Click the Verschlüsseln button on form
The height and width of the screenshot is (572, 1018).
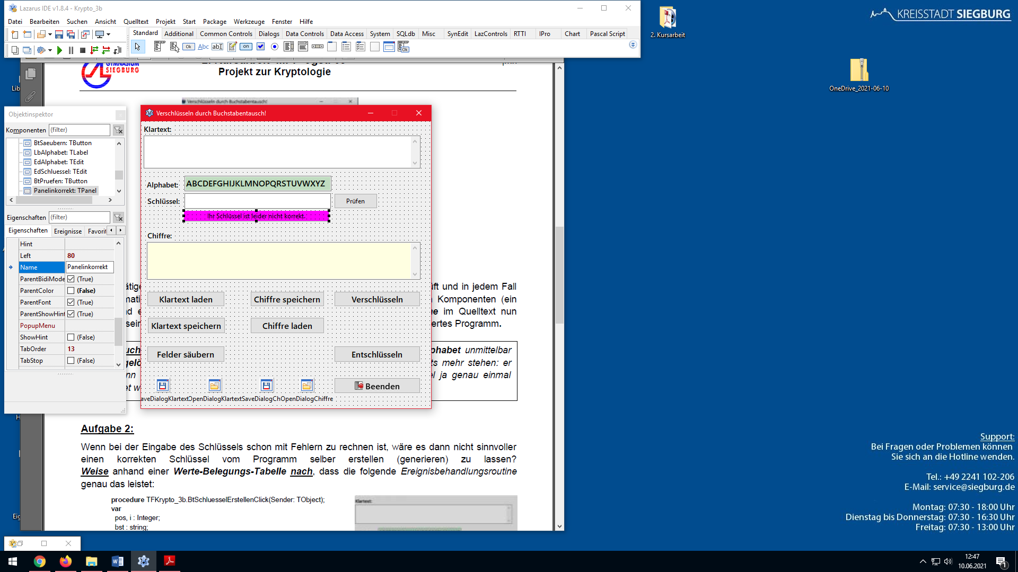click(377, 299)
